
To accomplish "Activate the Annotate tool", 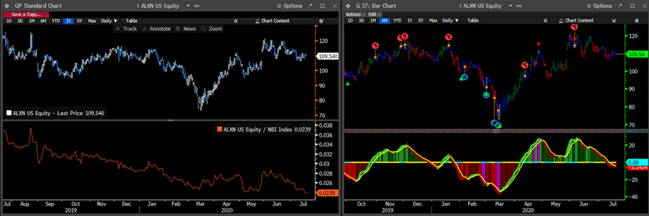I will coord(156,29).
